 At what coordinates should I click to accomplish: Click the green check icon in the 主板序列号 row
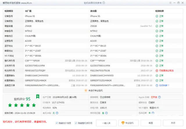(157, 66)
